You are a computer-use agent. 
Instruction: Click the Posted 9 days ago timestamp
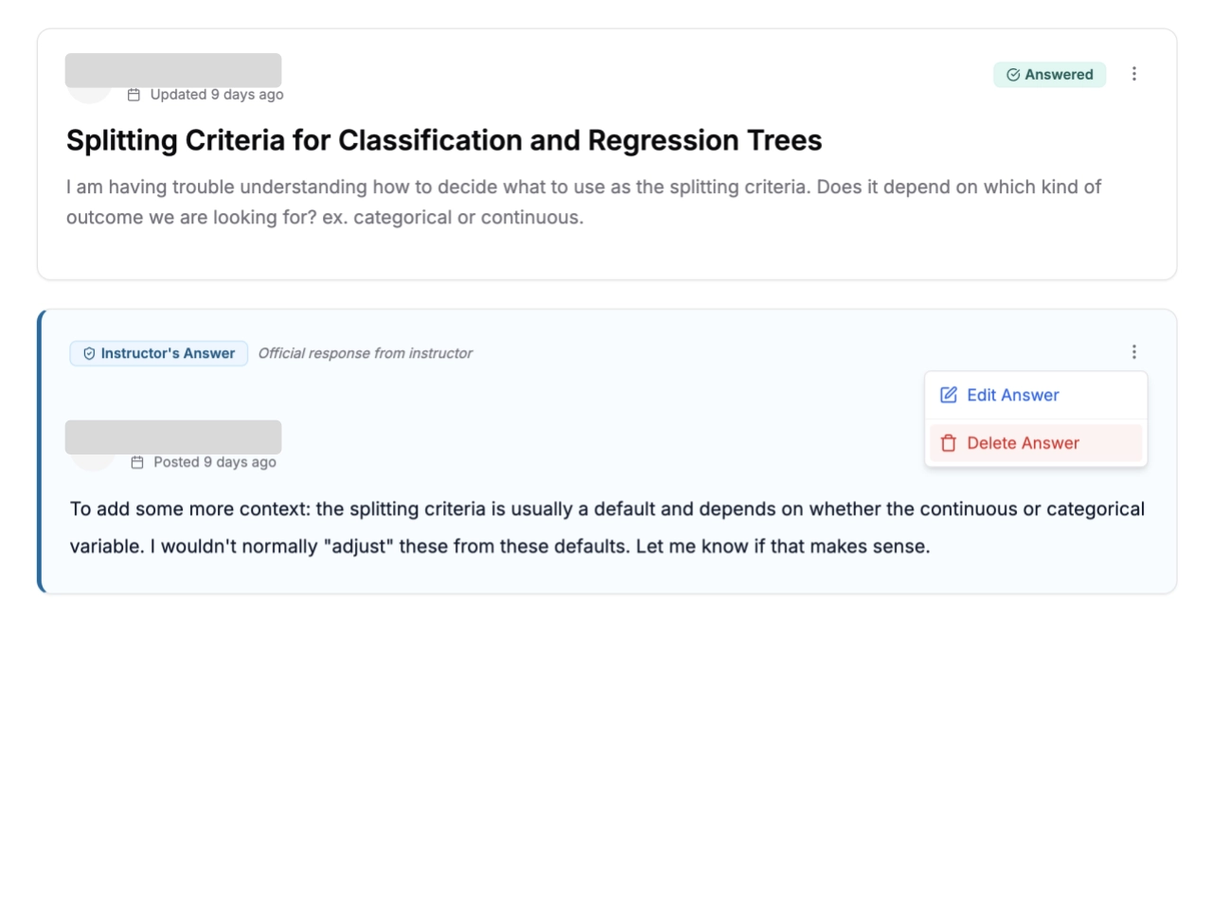pos(215,462)
